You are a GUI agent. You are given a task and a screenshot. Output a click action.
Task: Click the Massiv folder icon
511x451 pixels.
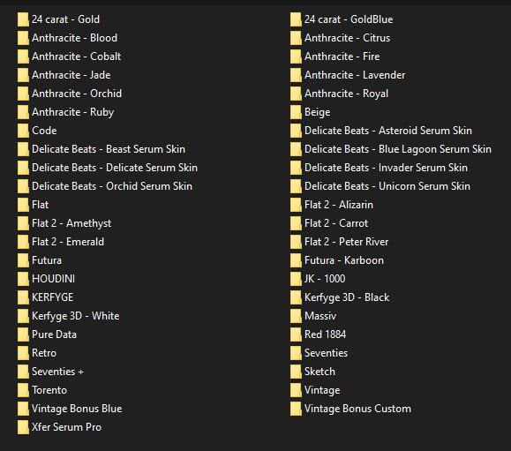tap(296, 316)
